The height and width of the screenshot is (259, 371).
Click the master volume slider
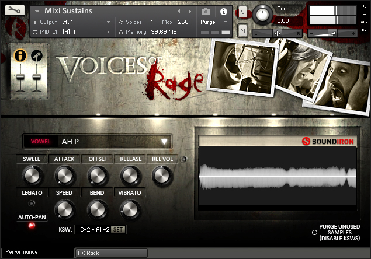coord(332,33)
